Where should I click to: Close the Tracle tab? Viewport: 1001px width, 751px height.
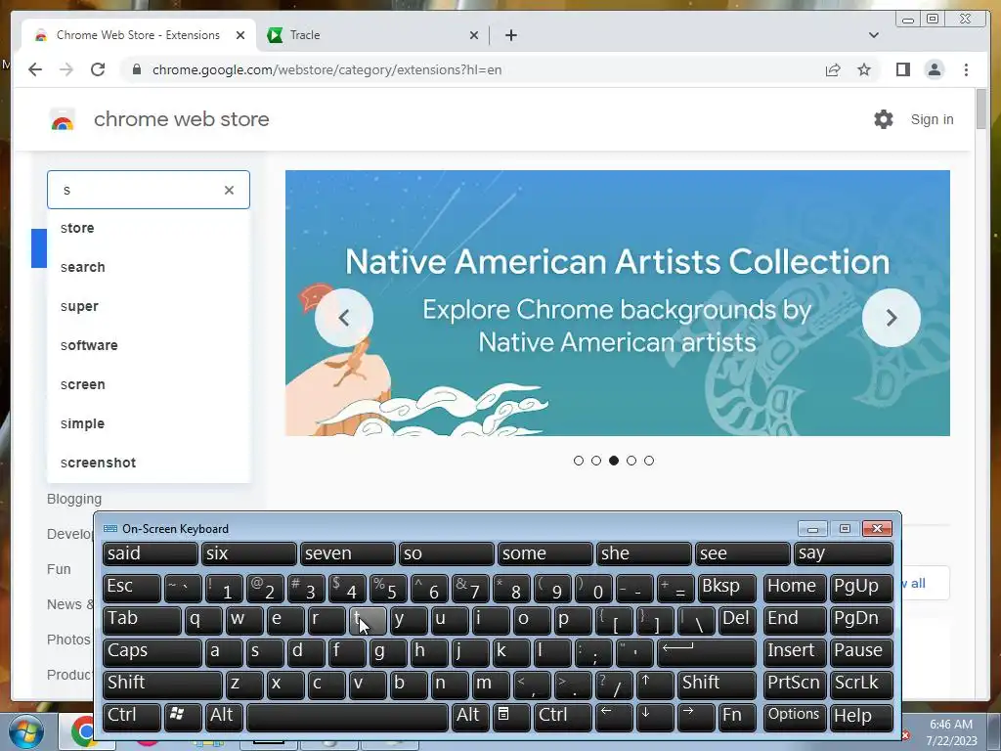point(474,35)
